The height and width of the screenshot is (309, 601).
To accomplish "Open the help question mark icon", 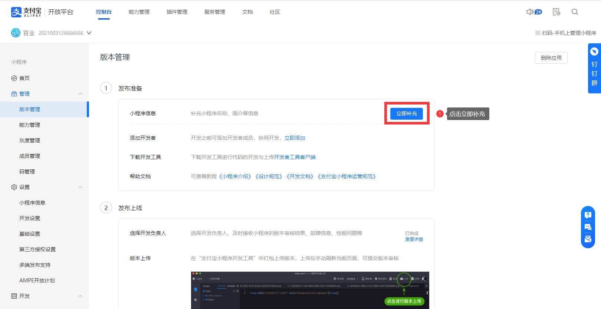I will 588,215.
